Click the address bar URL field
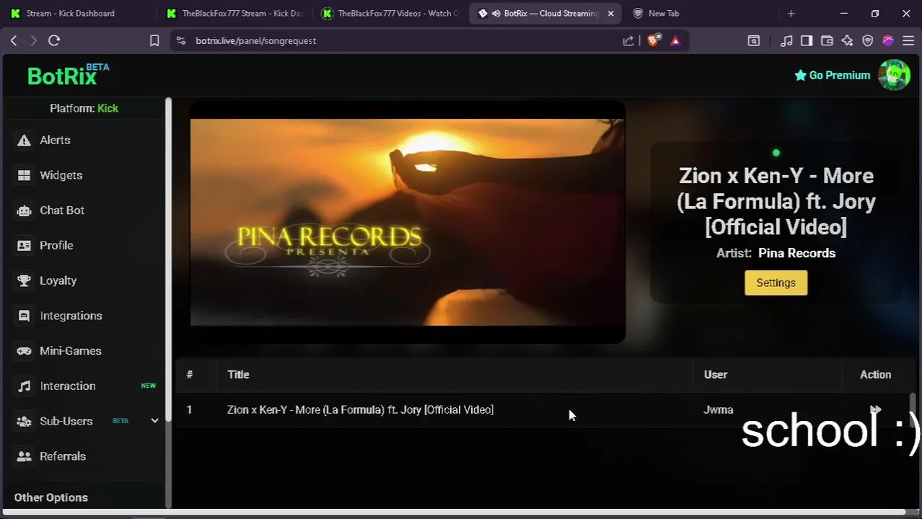Screen dimensions: 922x519 tap(404, 40)
